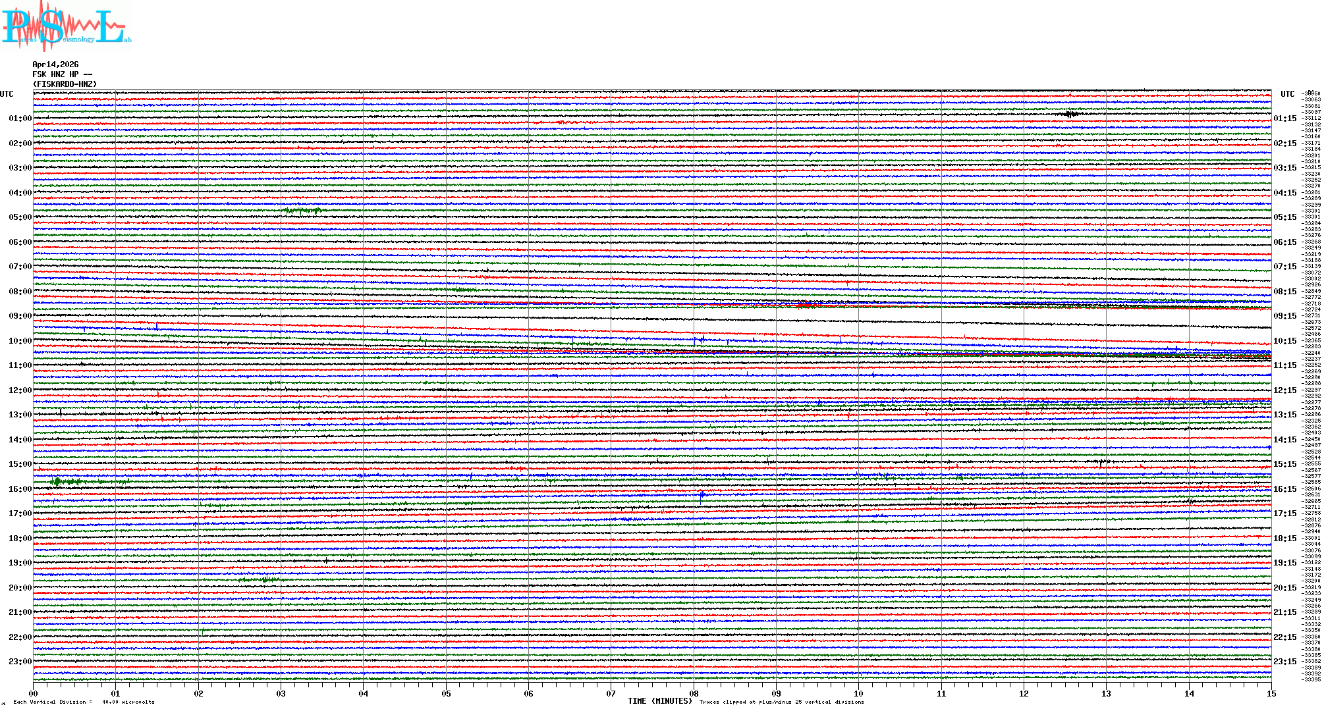
Task: Click the 12:15 time label on right
Action: (1284, 390)
